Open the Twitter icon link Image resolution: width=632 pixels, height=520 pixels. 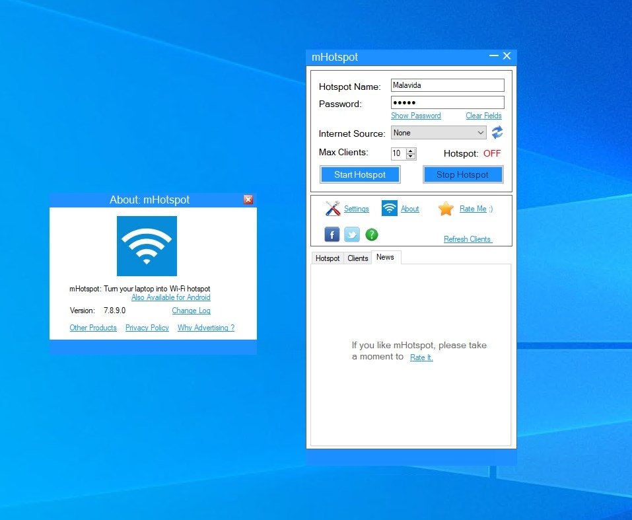pos(352,235)
